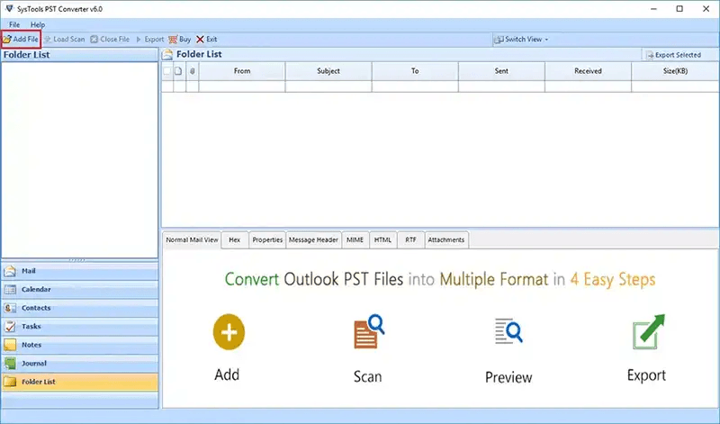The width and height of the screenshot is (720, 424).
Task: Switch to the Message Header tab
Action: coord(313,239)
